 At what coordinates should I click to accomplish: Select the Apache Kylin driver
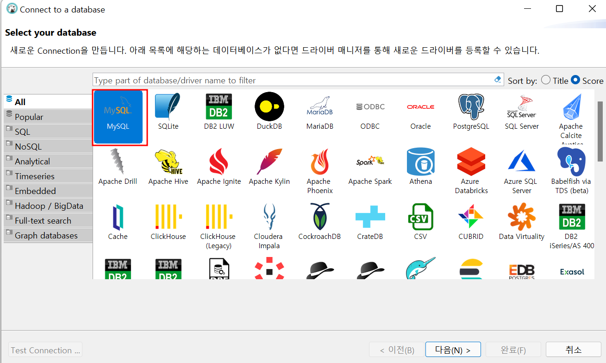tap(269, 167)
